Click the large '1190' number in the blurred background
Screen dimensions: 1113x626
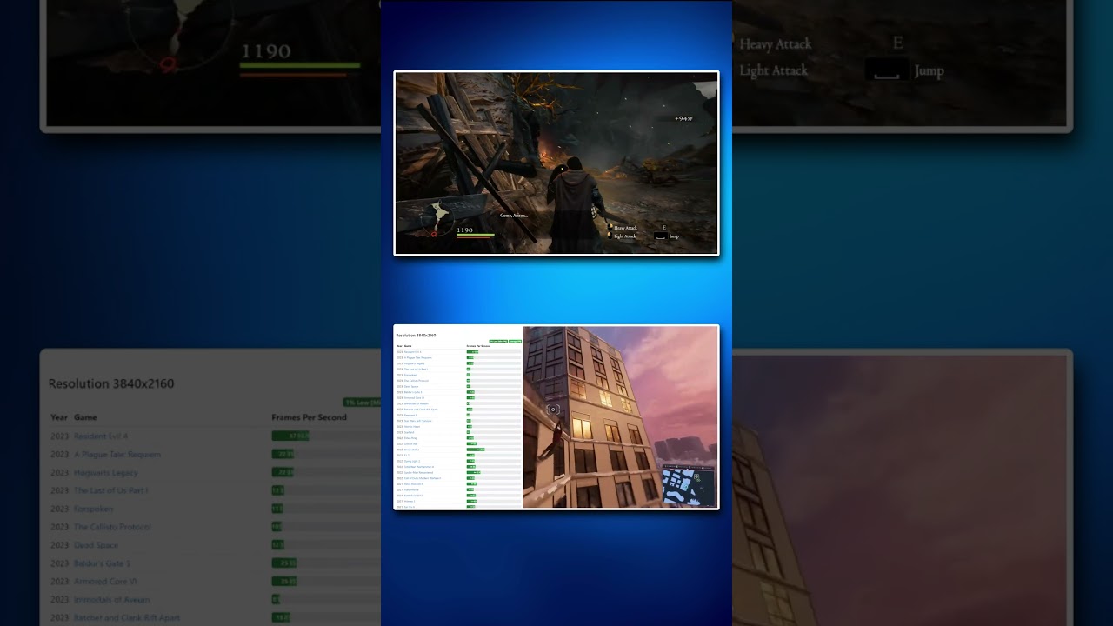pyautogui.click(x=265, y=51)
